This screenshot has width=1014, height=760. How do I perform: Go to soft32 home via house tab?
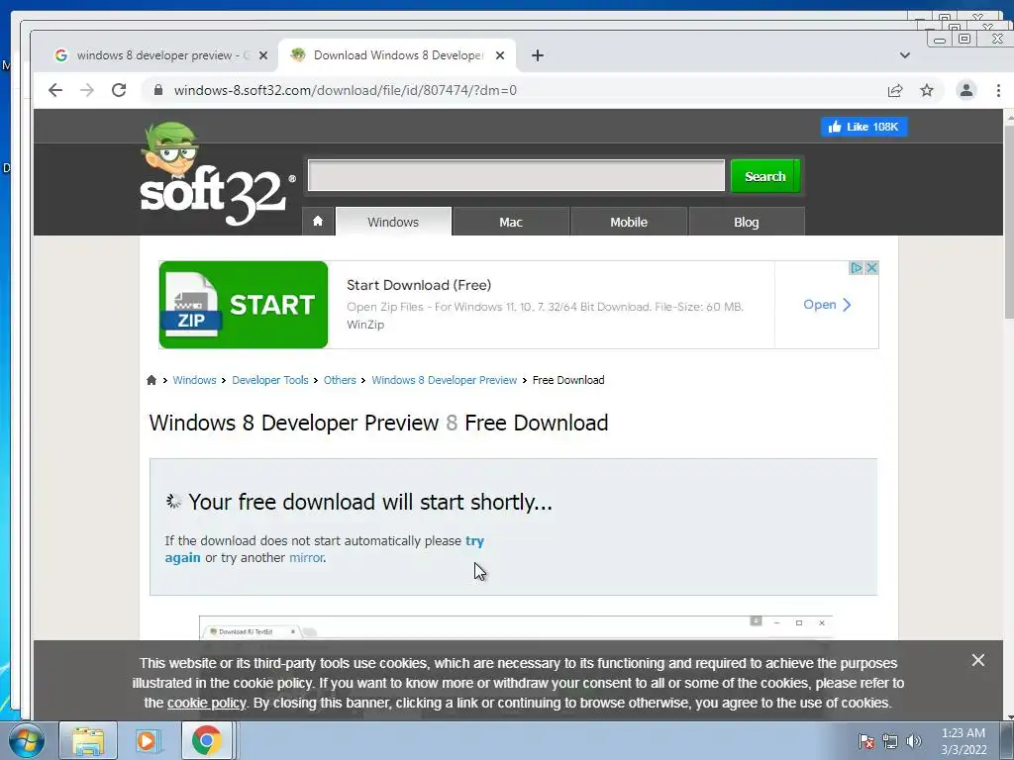point(318,222)
